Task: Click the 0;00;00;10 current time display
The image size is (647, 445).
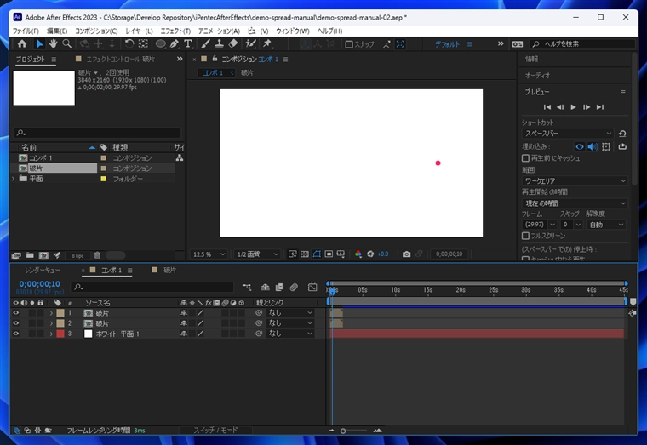Action: 39,283
